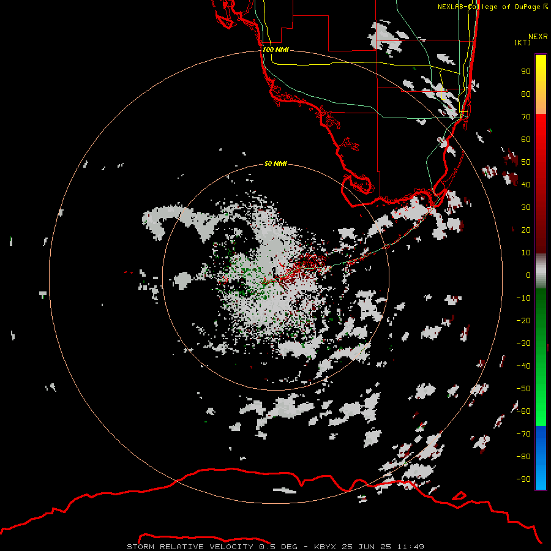Click the 50 NMI range ring label
551x551 pixels.
[275, 163]
